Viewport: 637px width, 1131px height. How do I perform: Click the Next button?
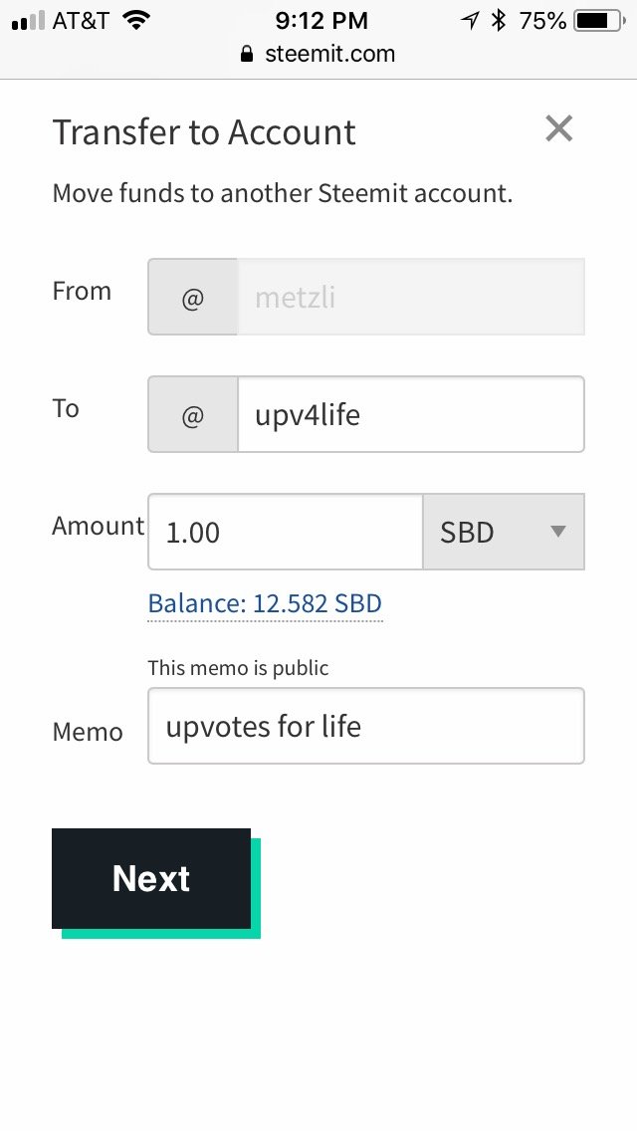pyautogui.click(x=151, y=878)
